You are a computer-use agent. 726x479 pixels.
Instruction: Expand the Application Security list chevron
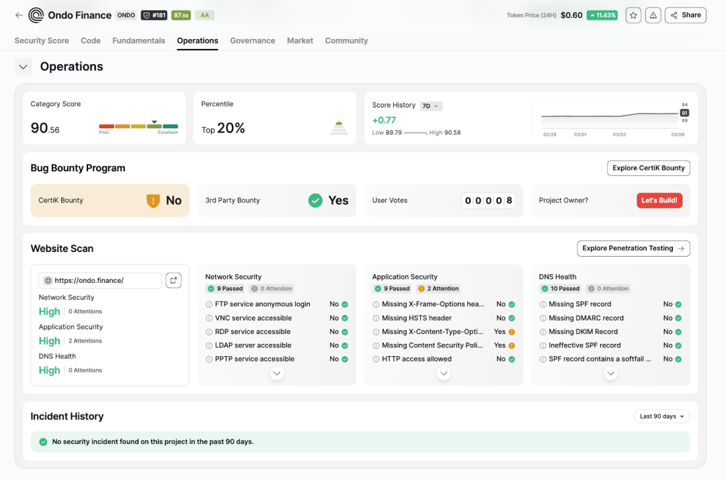click(x=444, y=373)
